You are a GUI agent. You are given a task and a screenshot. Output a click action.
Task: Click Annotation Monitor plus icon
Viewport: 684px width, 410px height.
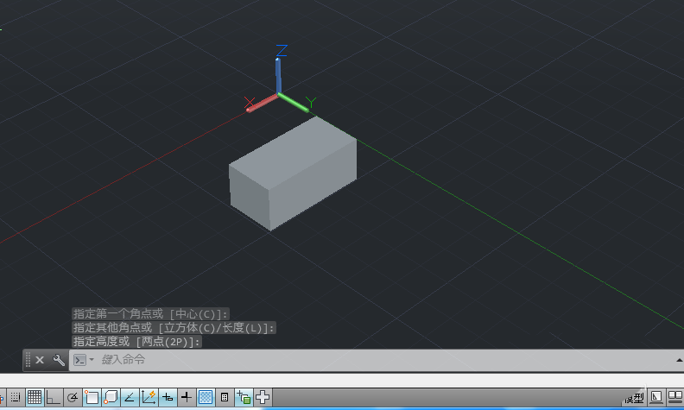(263, 397)
